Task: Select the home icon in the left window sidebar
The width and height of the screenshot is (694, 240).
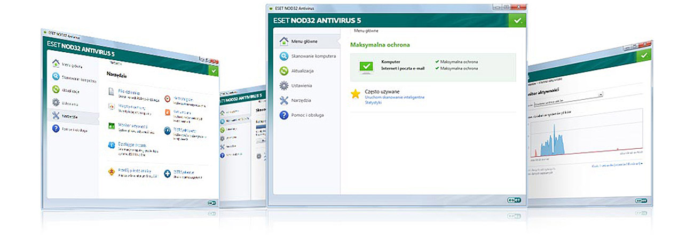Action: point(56,63)
